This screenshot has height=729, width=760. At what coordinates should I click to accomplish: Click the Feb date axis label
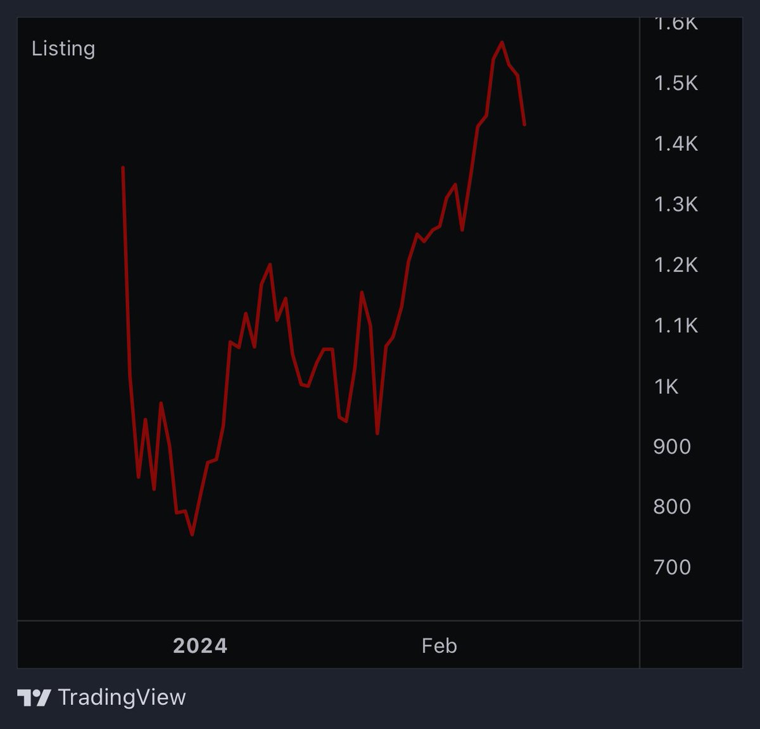pyautogui.click(x=439, y=646)
